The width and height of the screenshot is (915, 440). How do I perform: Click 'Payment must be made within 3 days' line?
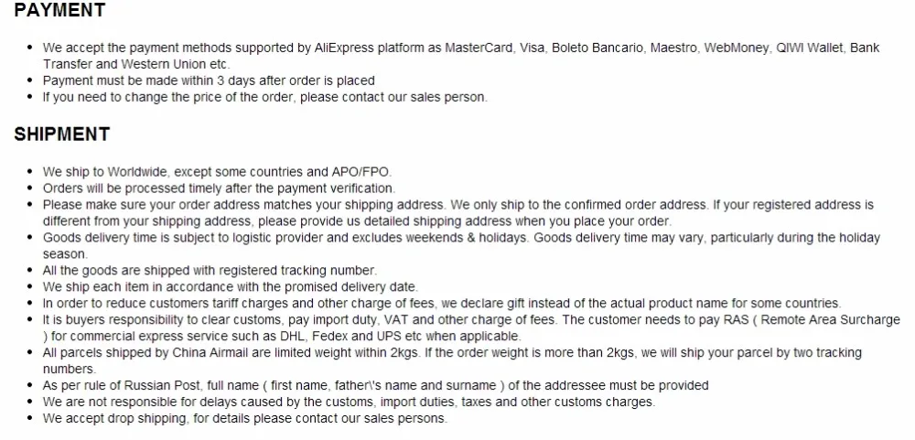click(209, 80)
